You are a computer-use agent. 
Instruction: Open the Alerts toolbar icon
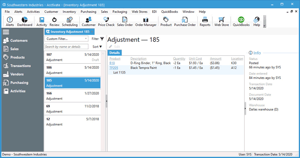(x=10, y=21)
